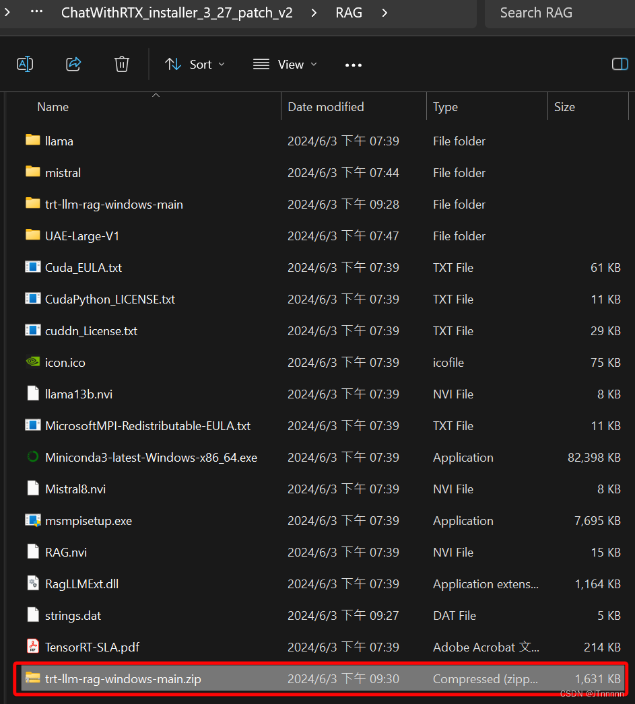Click the Mistral8.nvi file icon
The height and width of the screenshot is (704, 635).
(x=33, y=488)
